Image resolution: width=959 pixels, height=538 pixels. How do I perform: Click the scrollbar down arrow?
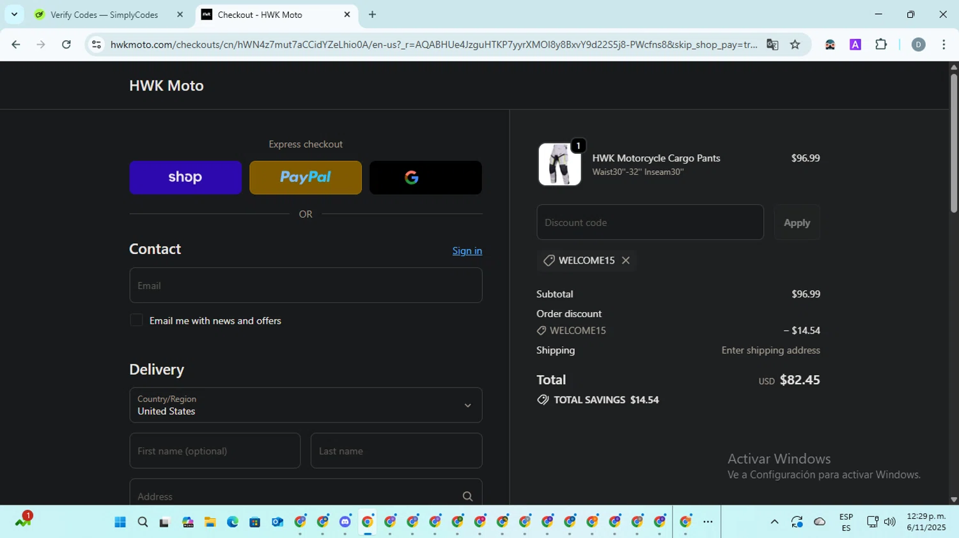[x=954, y=500]
